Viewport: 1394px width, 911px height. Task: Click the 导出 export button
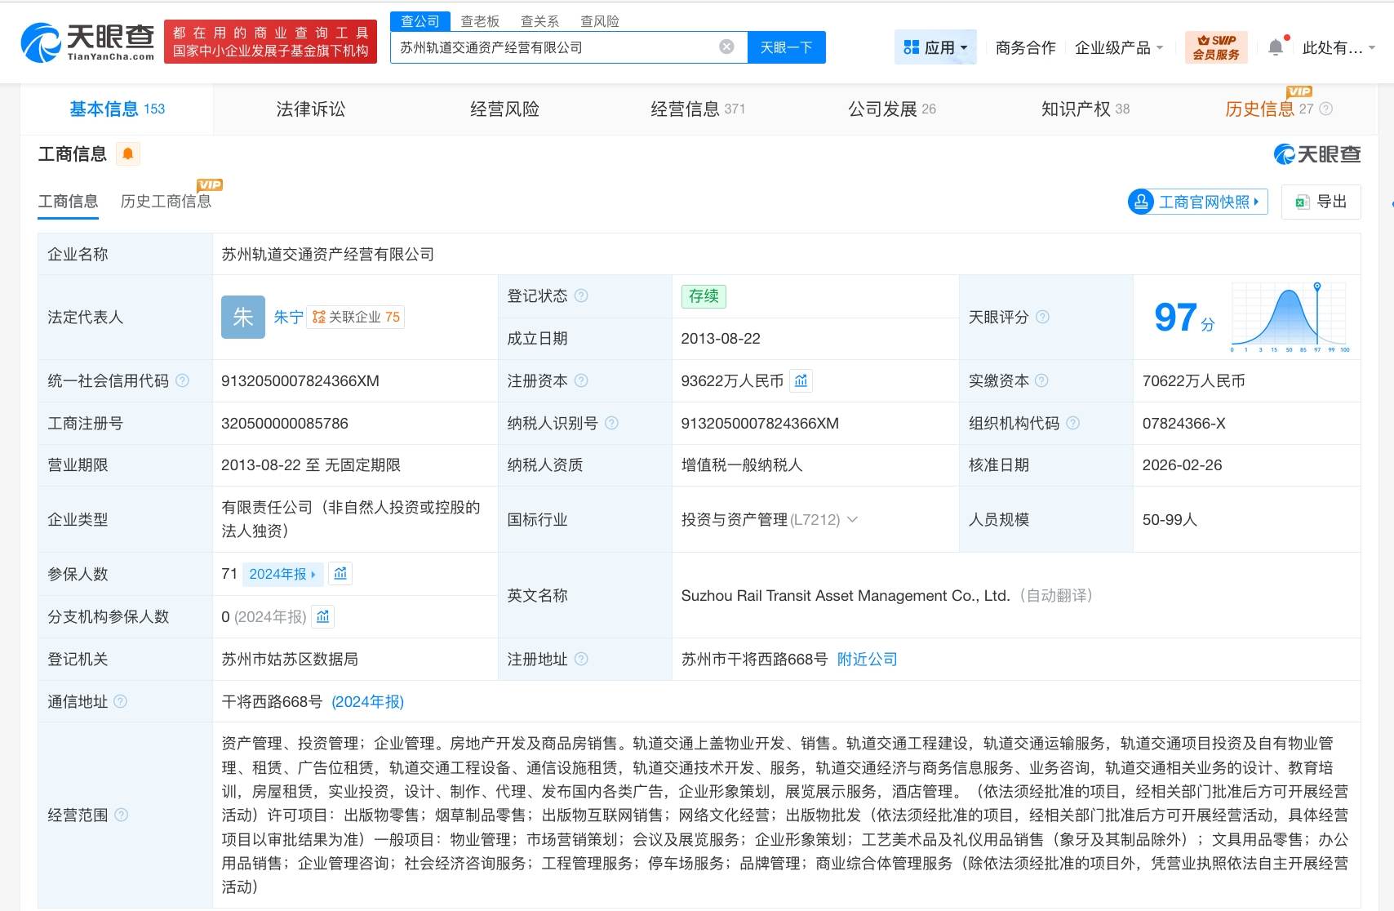(x=1321, y=202)
